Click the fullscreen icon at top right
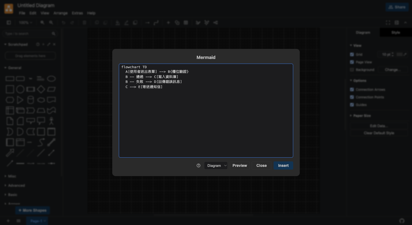 (x=388, y=23)
